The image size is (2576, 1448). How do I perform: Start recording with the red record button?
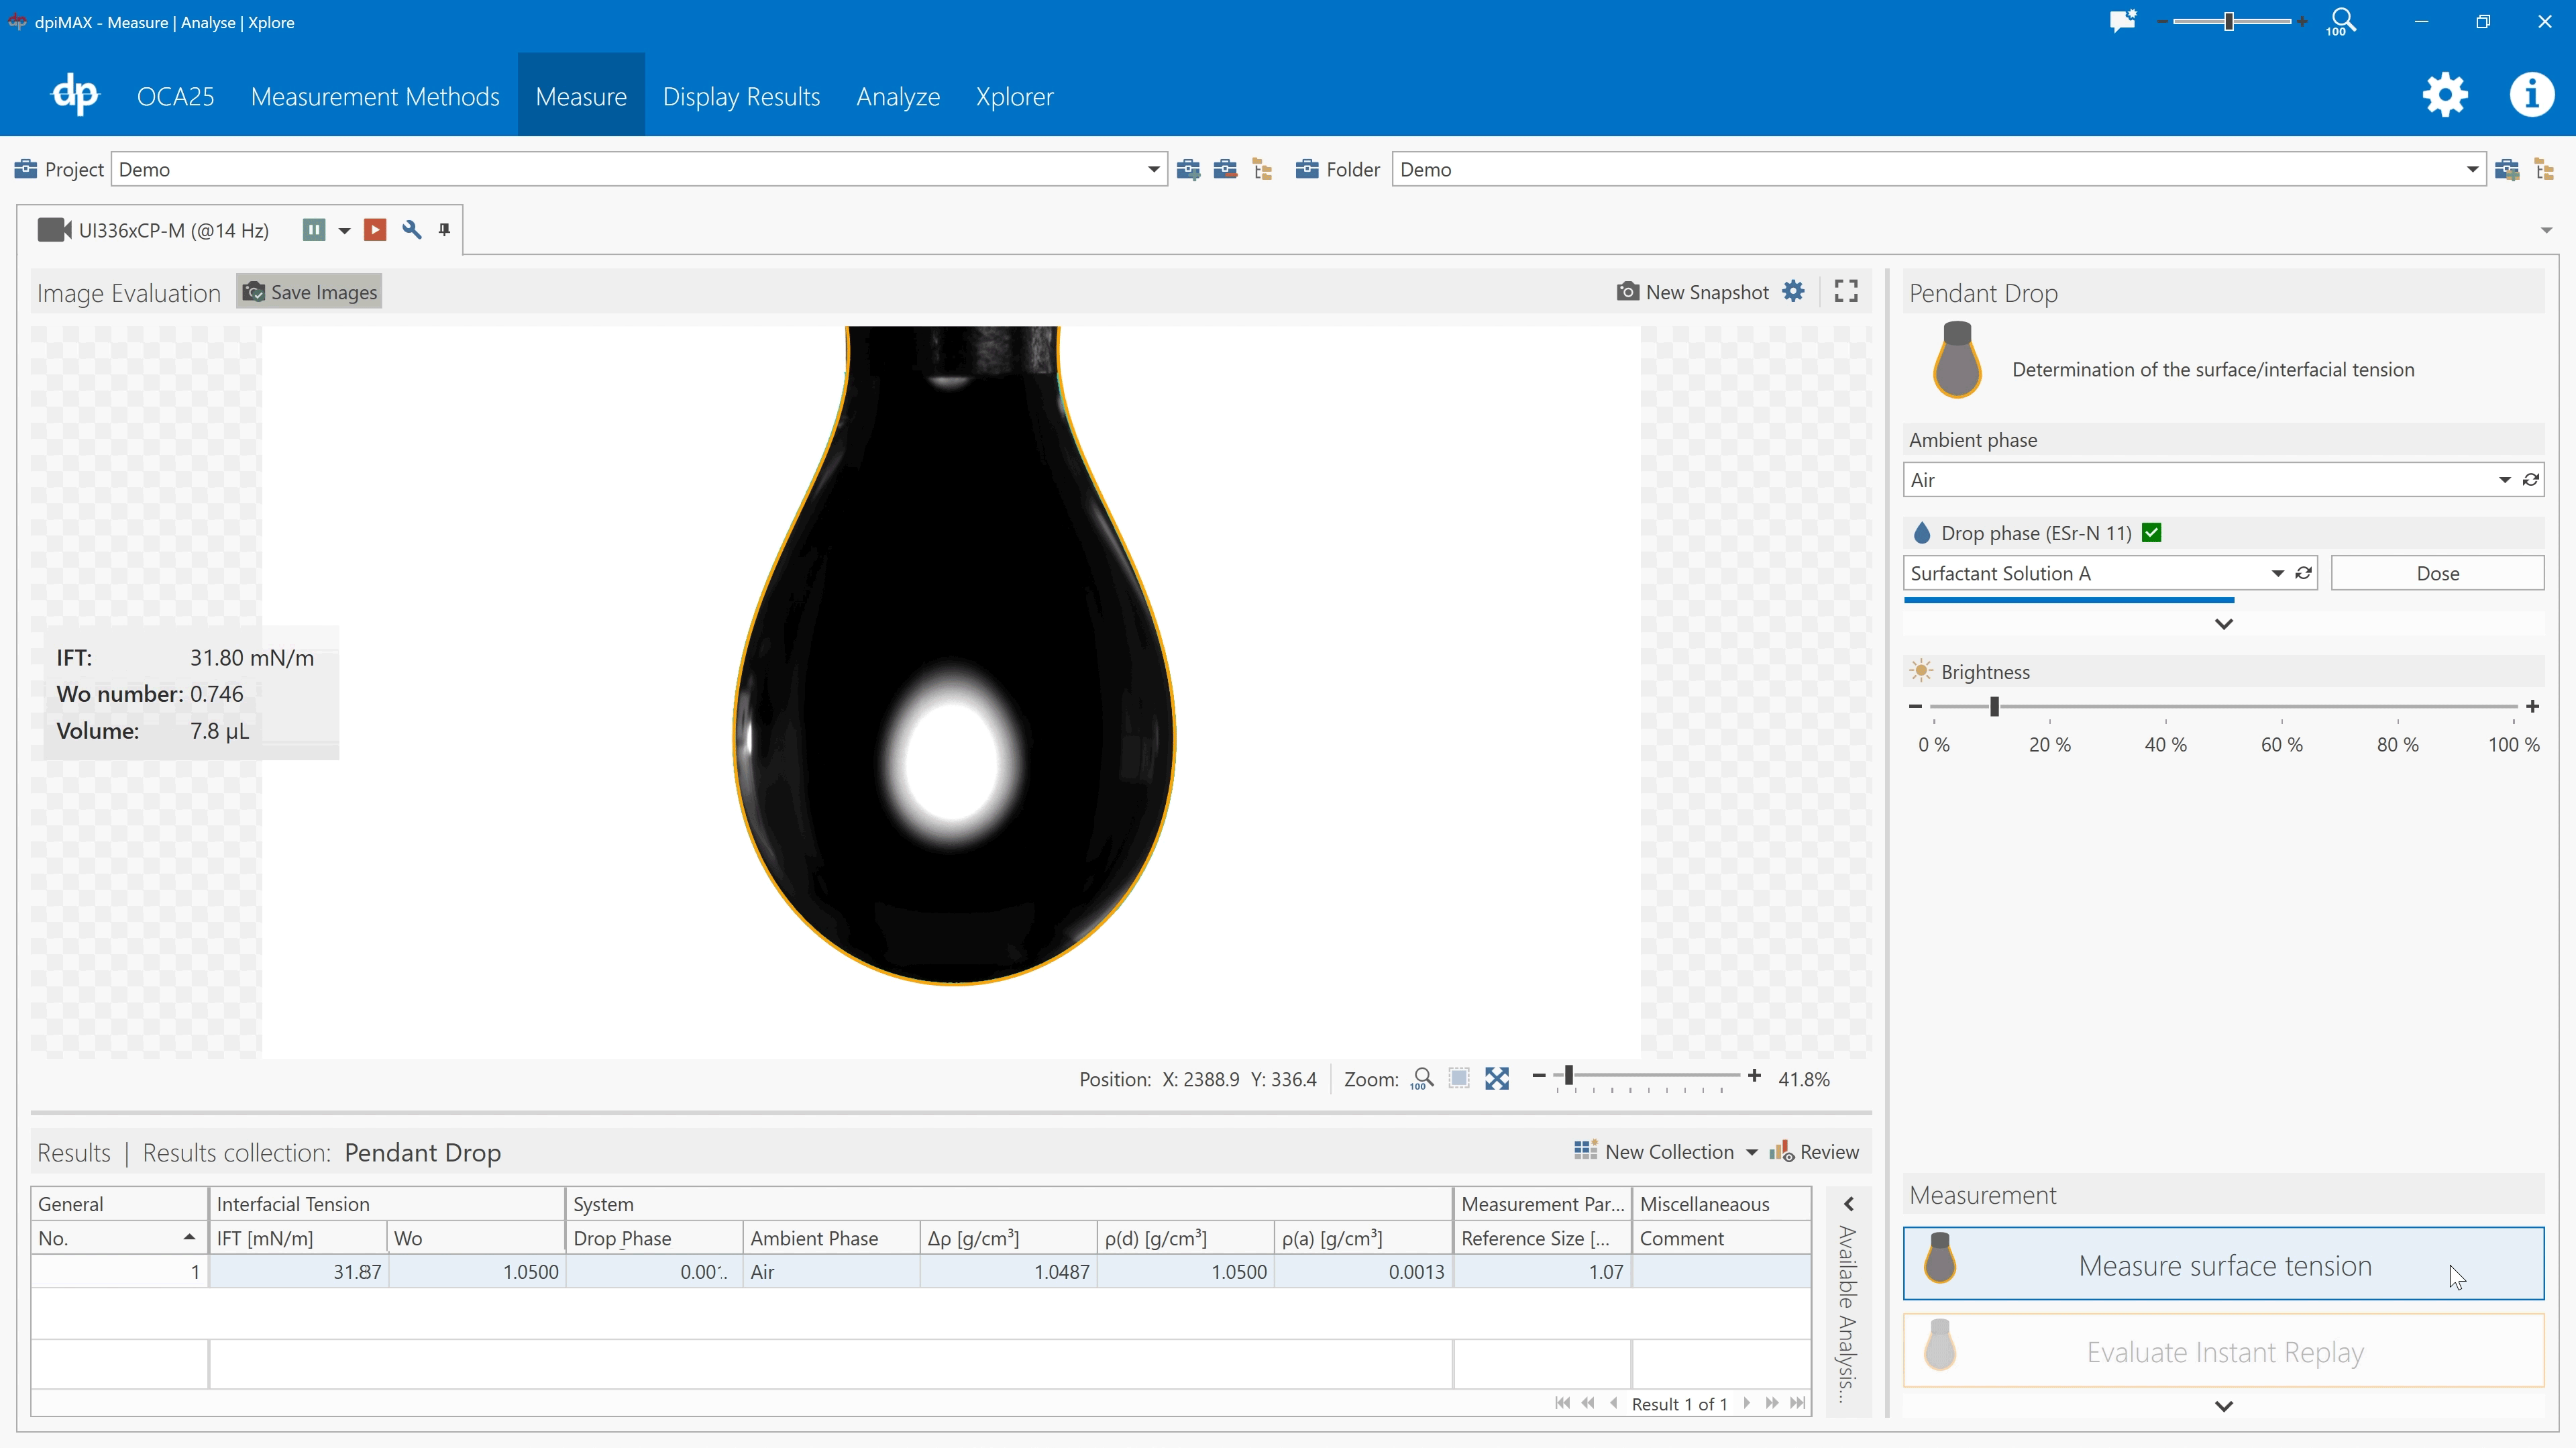pos(374,230)
